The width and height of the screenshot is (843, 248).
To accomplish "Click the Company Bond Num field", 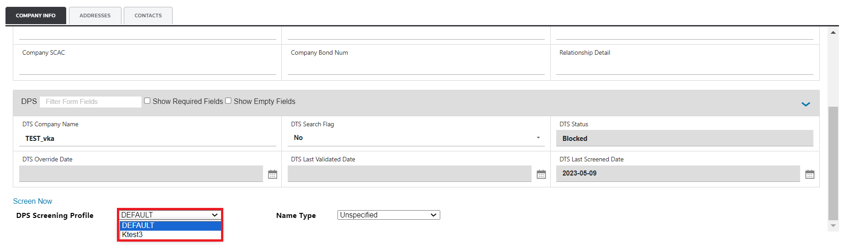I will 416,67.
